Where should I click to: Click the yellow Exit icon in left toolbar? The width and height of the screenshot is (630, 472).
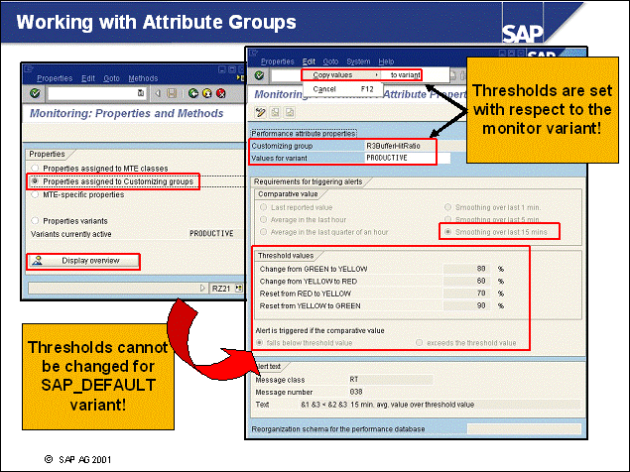[206, 93]
